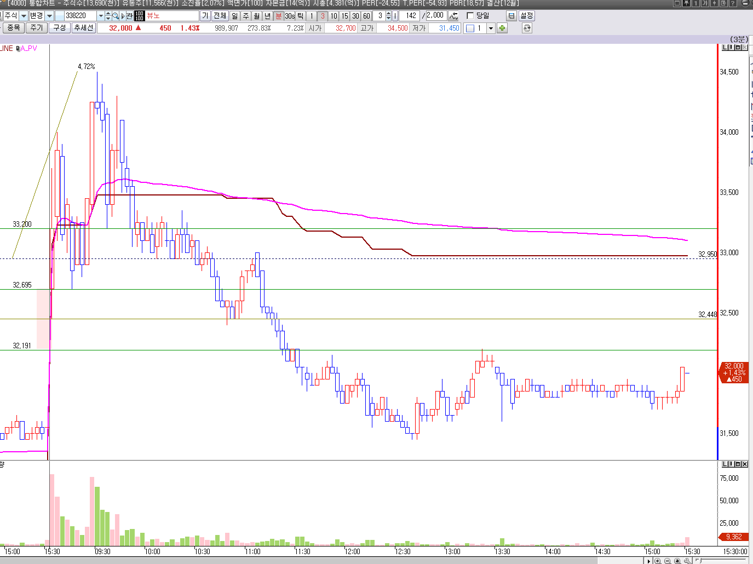
Task: Switch to the 3-minute interval button
Action: 322,16
